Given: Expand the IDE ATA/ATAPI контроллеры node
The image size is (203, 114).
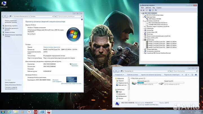Looking at the screenshot, I should coord(143,15).
